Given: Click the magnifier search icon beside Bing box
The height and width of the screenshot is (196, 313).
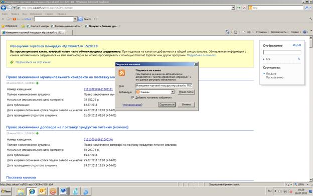Looking at the screenshot, I should (306, 8).
